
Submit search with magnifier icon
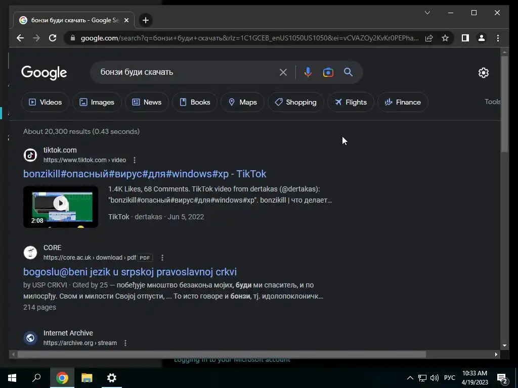(348, 72)
